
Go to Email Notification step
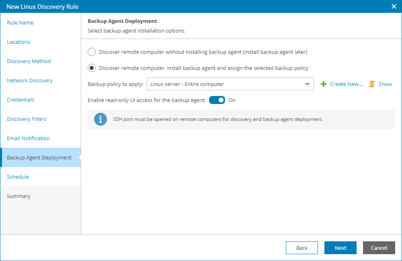28,139
